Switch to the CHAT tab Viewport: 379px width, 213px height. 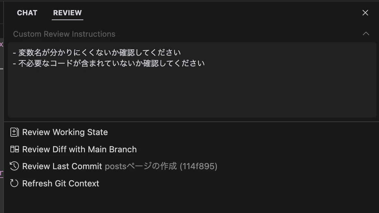[27, 13]
